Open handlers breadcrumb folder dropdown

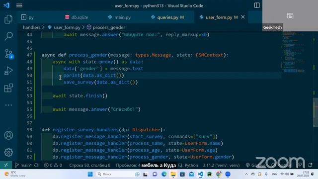31,27
